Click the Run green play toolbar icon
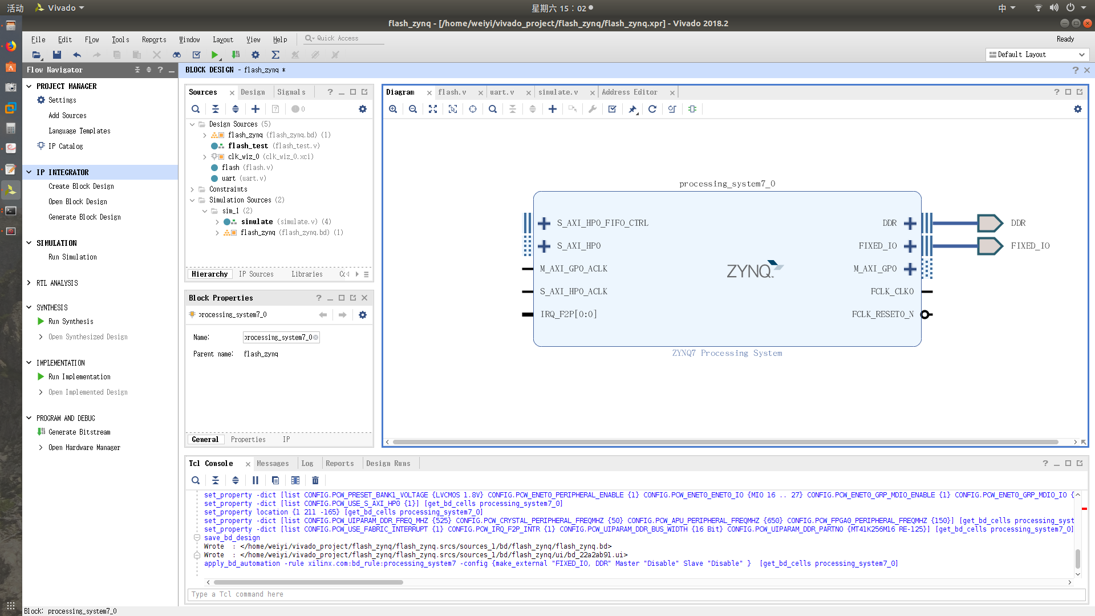The height and width of the screenshot is (616, 1095). click(x=214, y=55)
